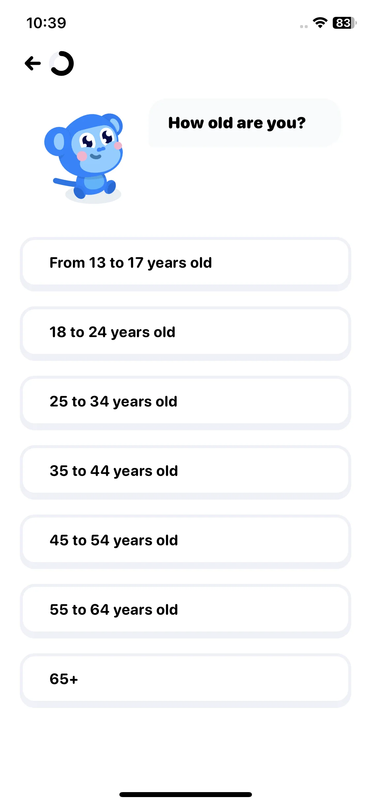The width and height of the screenshot is (371, 805).
Task: Tap the cellular signal dots
Action: click(x=304, y=26)
